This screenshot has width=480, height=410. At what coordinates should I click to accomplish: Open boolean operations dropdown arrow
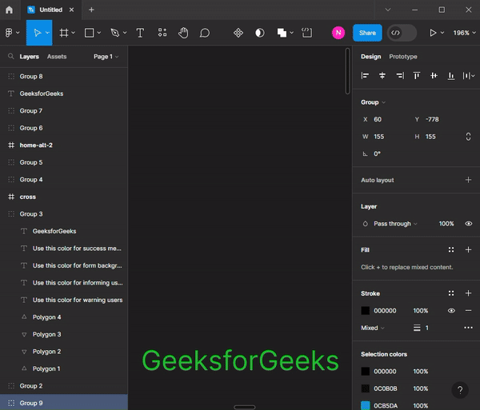pos(291,33)
